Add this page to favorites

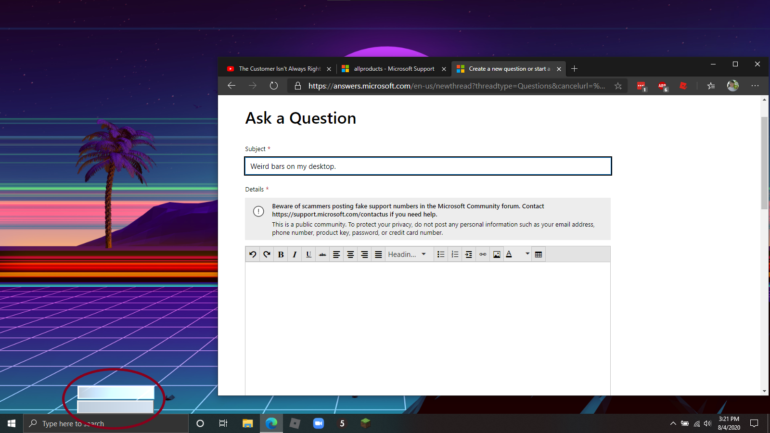(618, 86)
